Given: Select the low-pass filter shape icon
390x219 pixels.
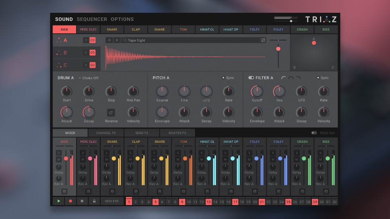Looking at the screenshot, I should pos(298,78).
